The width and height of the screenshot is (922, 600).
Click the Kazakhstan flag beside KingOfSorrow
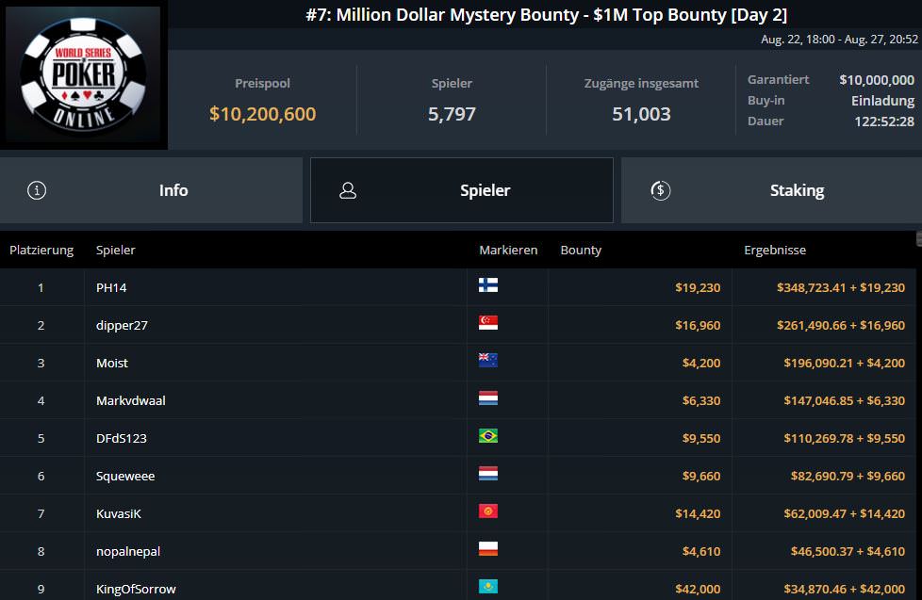488,588
